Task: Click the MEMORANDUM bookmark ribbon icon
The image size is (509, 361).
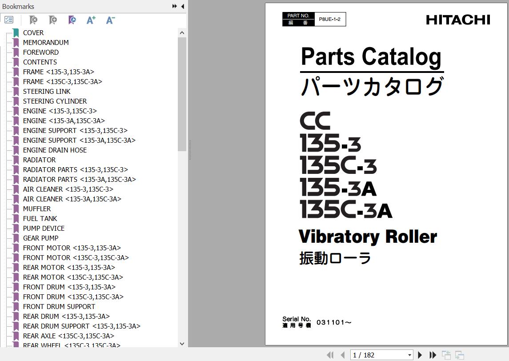Action: point(16,43)
